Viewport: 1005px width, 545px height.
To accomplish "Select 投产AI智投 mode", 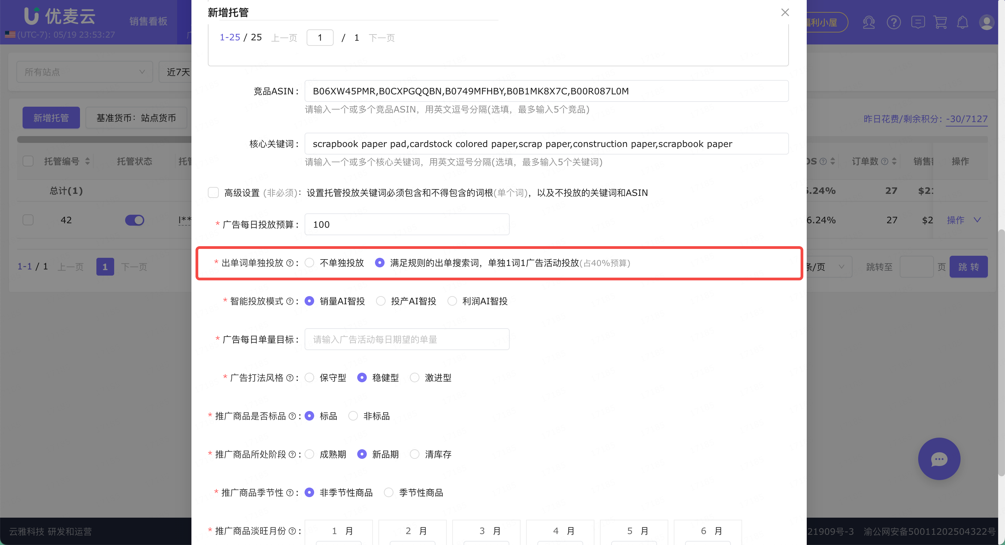I will (x=381, y=301).
